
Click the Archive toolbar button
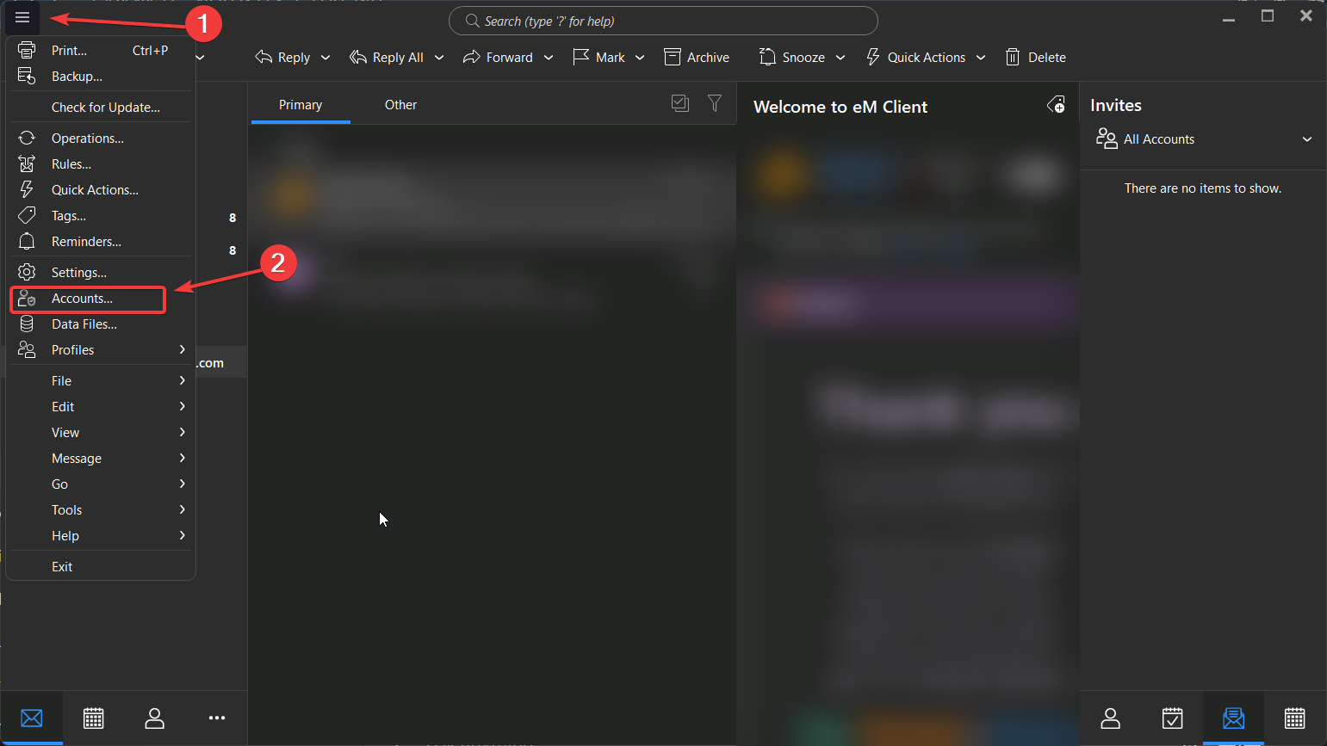point(697,58)
